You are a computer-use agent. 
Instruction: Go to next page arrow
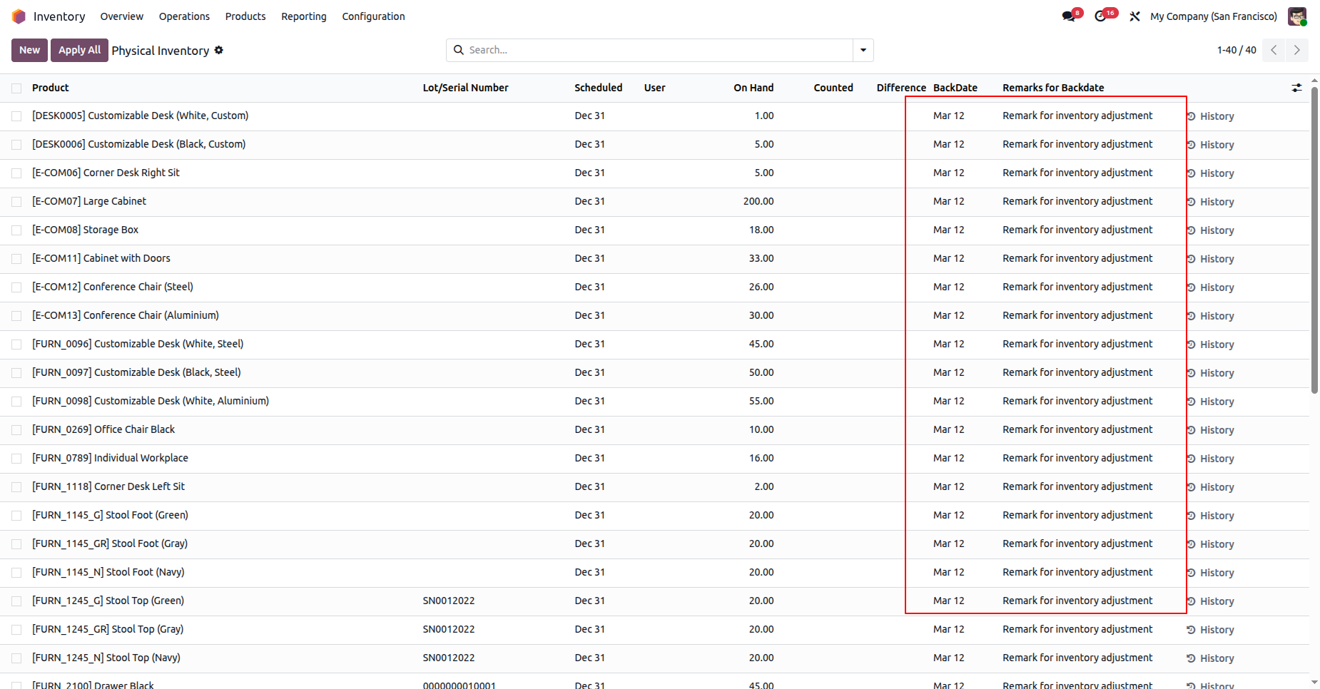tap(1297, 50)
